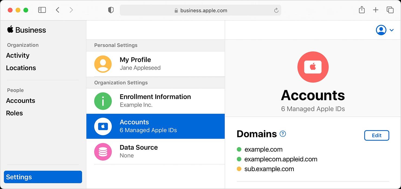Screen dimensions: 401x189
Task: Click the Privacy Report shield icon in Safari
Action: [111, 10]
